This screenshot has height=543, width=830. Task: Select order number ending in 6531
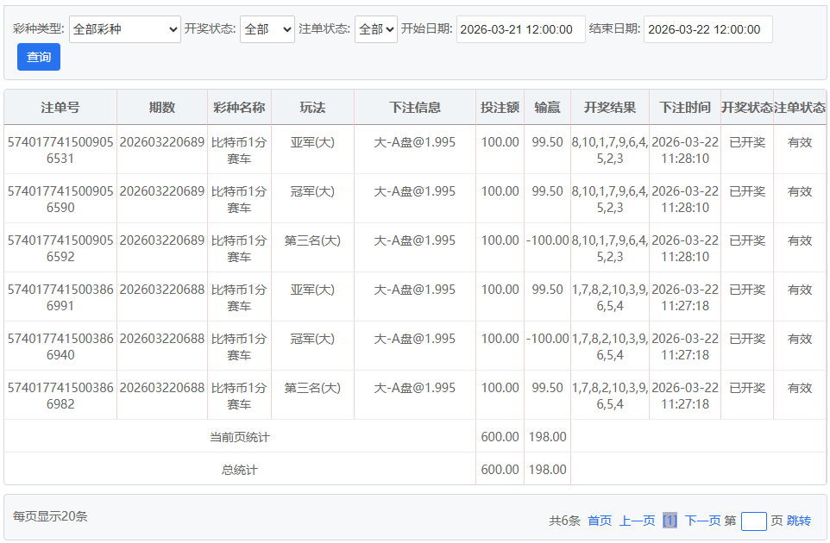[60, 150]
